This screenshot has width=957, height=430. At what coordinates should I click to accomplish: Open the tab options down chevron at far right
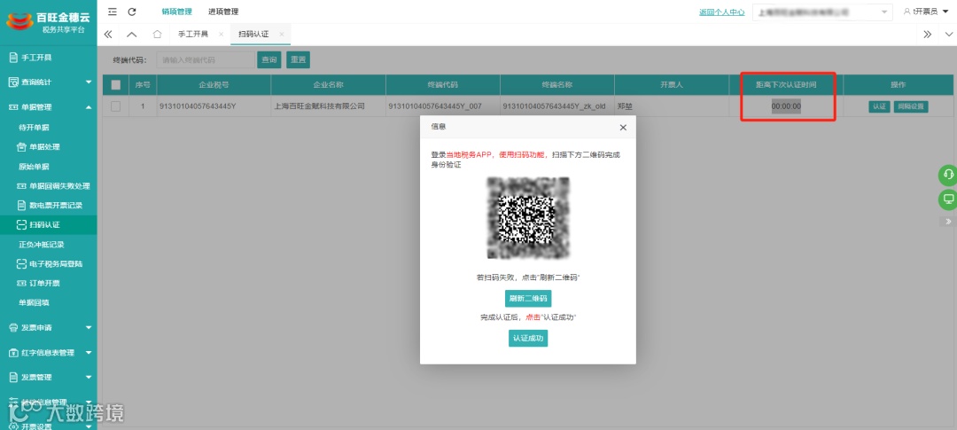click(x=948, y=35)
